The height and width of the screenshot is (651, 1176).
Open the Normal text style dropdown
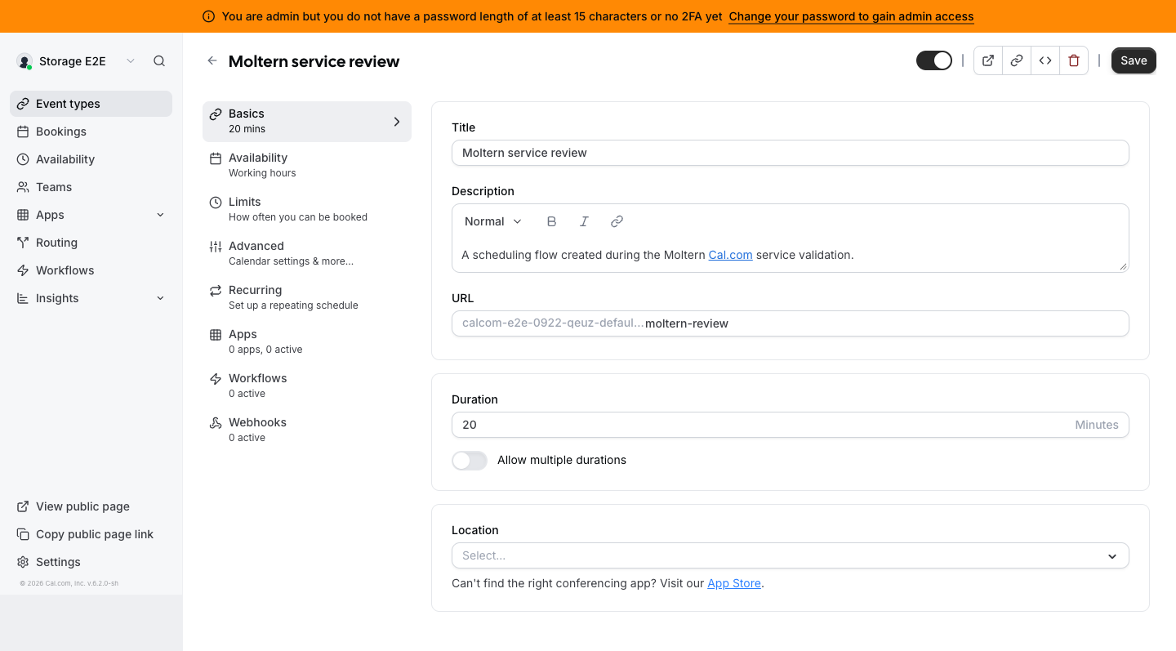(493, 221)
